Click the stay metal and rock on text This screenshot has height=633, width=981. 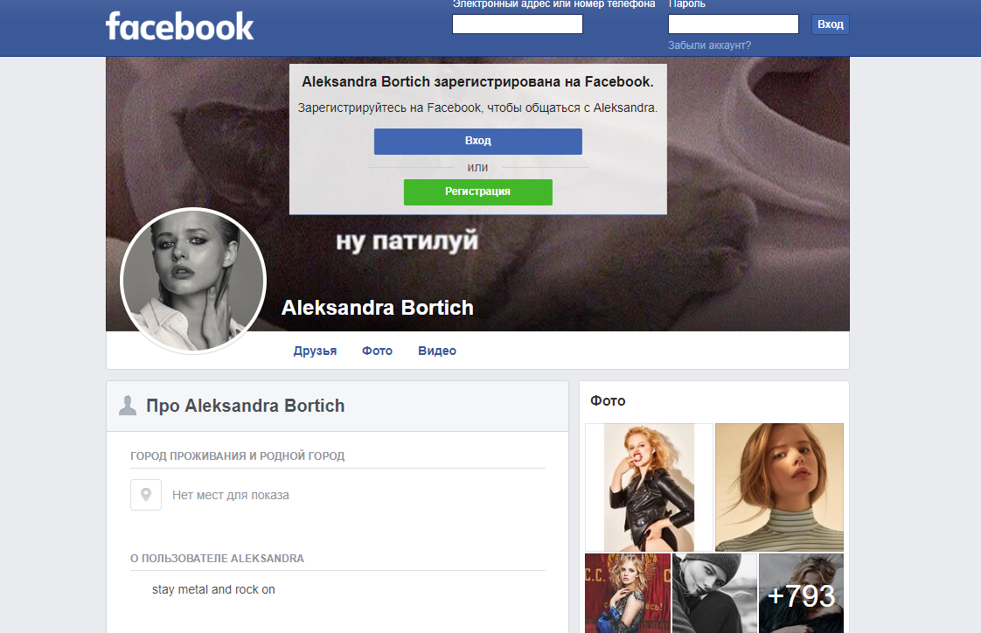(213, 590)
